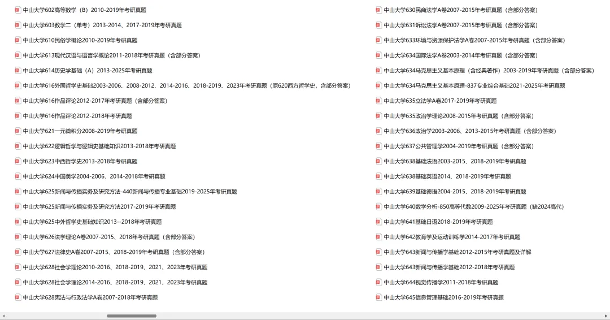Select file 中山大学616作品评论2012-2017年考研真题（含部分答案）
Screen dimensions: 610x320
click(x=95, y=101)
